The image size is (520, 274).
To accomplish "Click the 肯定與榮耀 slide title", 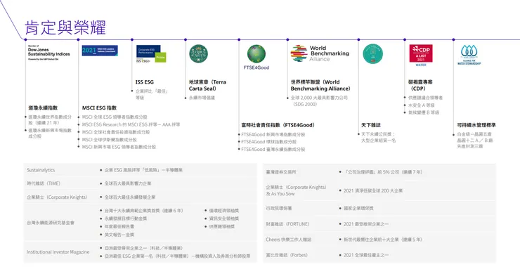I will 65,27.
